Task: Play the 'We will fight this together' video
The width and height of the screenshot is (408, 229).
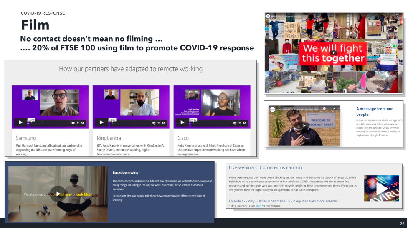Action: click(333, 53)
